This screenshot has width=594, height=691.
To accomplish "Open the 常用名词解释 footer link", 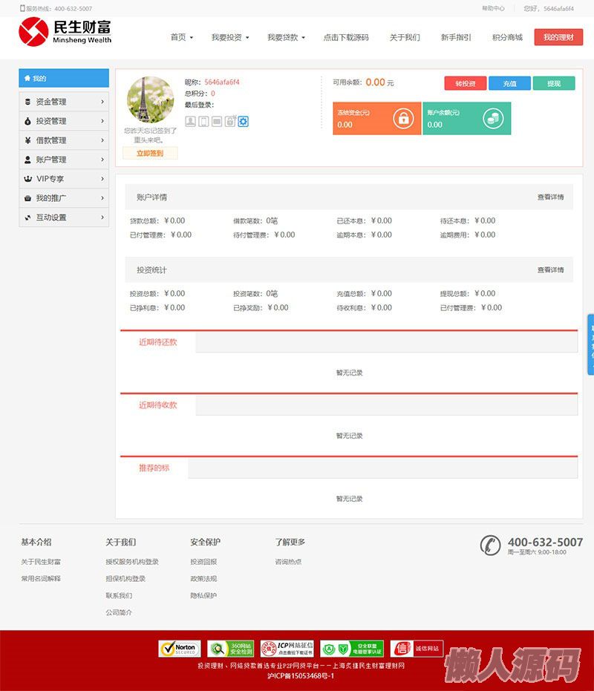I will 41,579.
